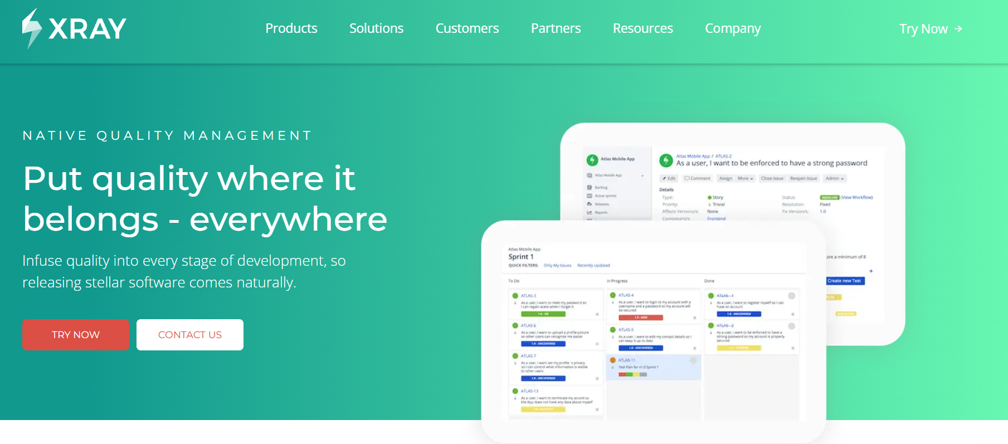1008x444 pixels.
Task: Click the ATLAS-11 test plan card
Action: pos(653,368)
